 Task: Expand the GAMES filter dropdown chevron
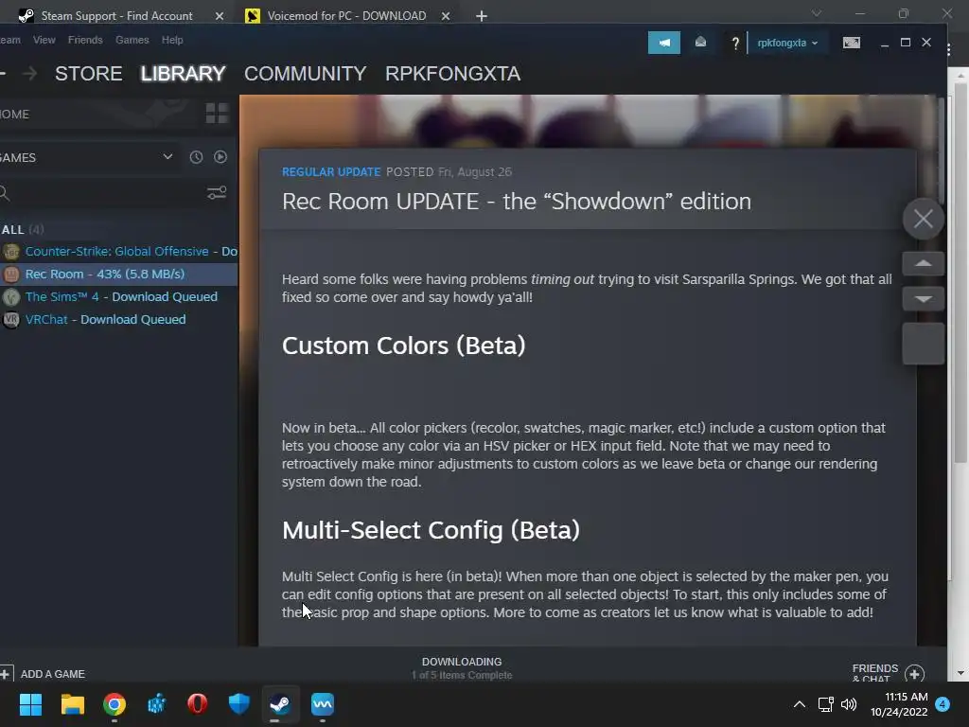tap(167, 157)
